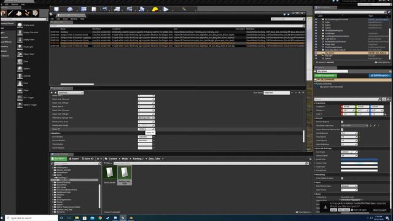This screenshot has height=221, width=393.
Task: Select the Foliage mode icon
Action: (x=27, y=13)
